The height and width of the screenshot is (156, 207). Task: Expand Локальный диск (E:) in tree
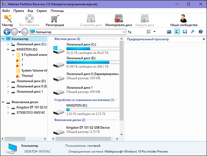click(x=8, y=81)
